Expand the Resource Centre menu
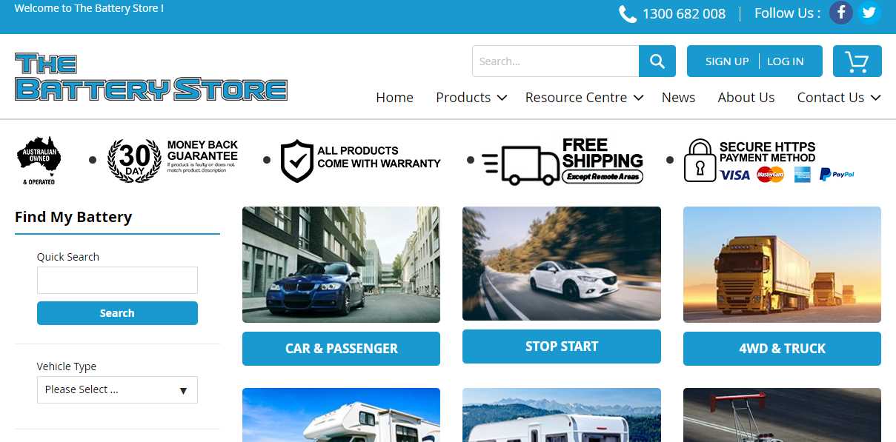The height and width of the screenshot is (442, 896). point(584,98)
